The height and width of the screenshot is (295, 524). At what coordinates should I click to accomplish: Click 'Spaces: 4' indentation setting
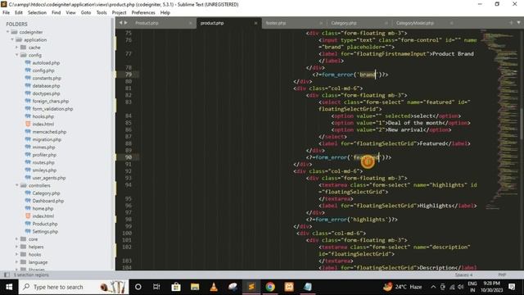pyautogui.click(x=464, y=275)
